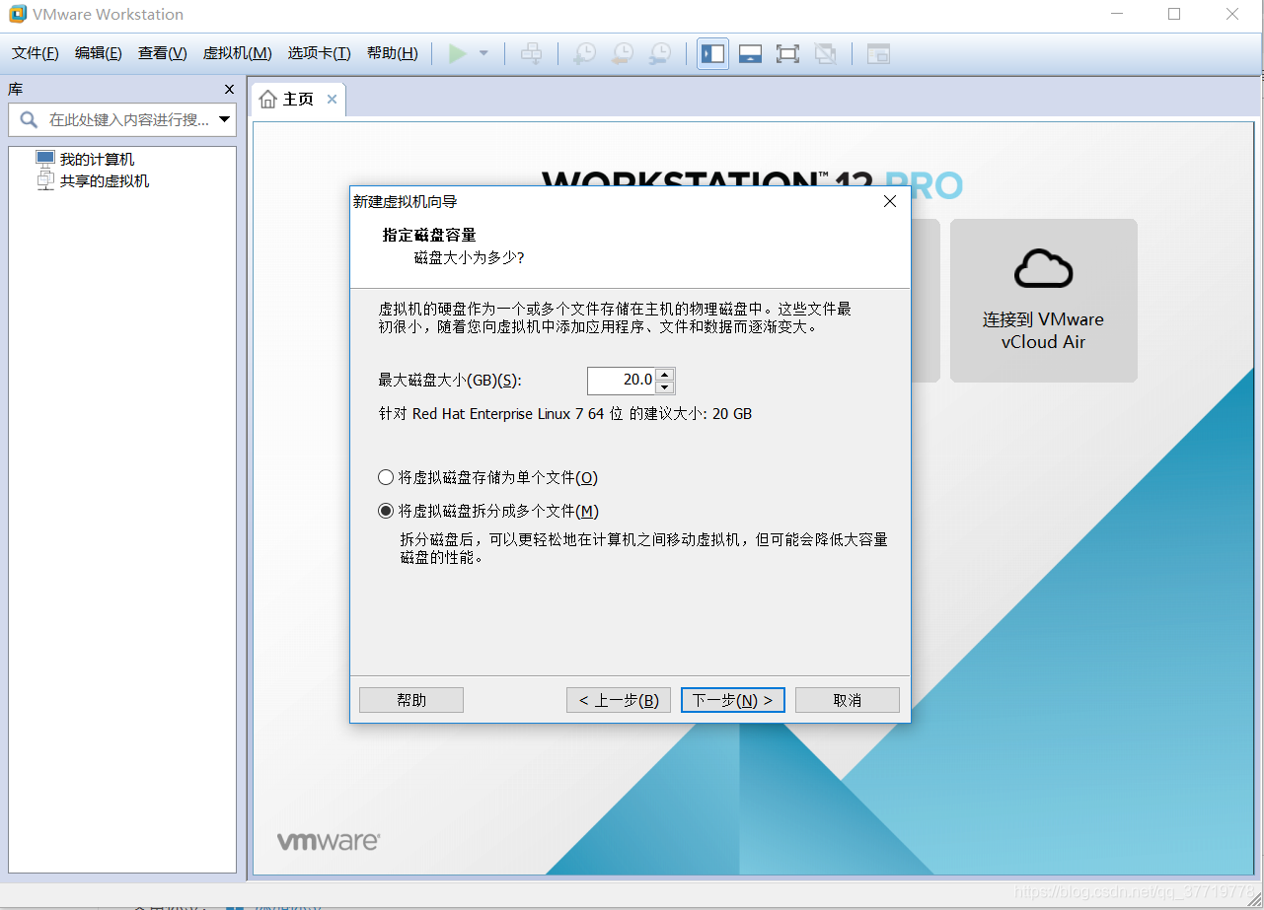Click the 连接到 VMware vCloud Air tile
Screen dimensions: 1264x910
[x=1044, y=301]
